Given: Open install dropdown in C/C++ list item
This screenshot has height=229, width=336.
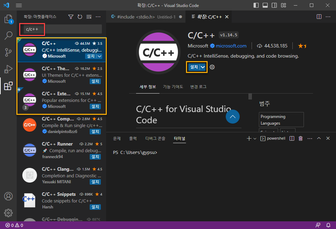Looking at the screenshot, I should click(99, 56).
